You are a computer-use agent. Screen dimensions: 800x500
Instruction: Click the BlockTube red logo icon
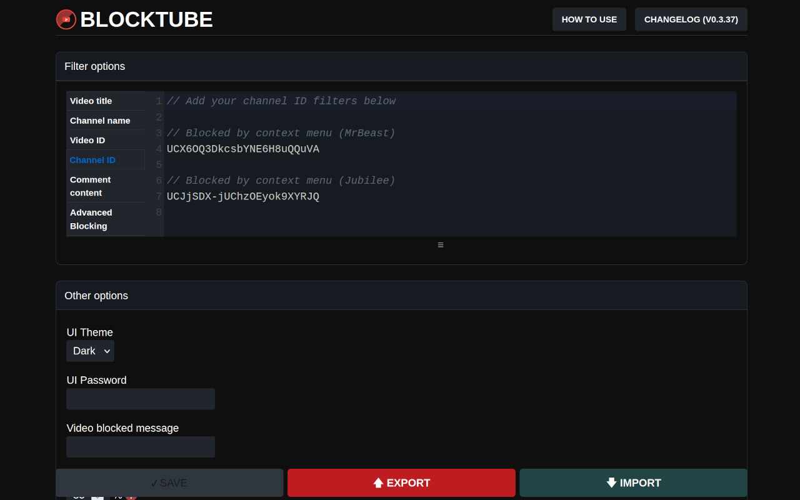pos(66,19)
